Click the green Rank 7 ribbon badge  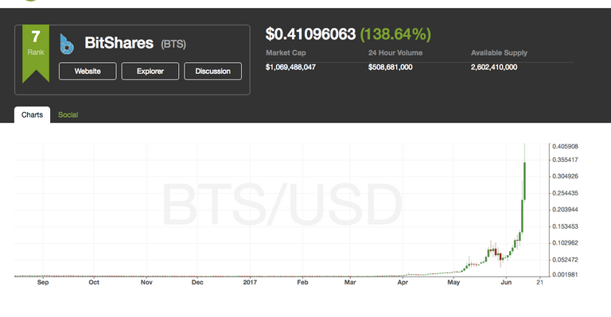(36, 53)
